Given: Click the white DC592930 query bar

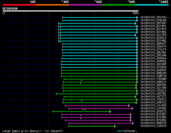Looking at the screenshot, I should coord(71,11).
